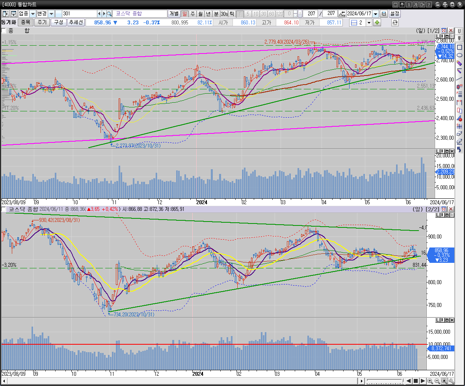Select the 년 yearly period toggle

(208, 14)
